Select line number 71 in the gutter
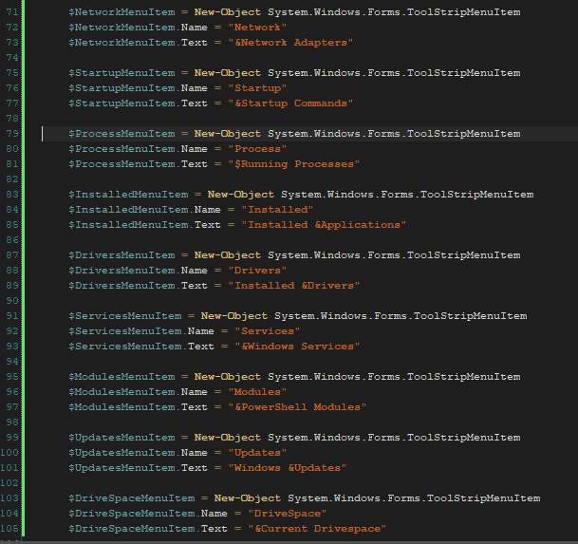 (x=11, y=12)
